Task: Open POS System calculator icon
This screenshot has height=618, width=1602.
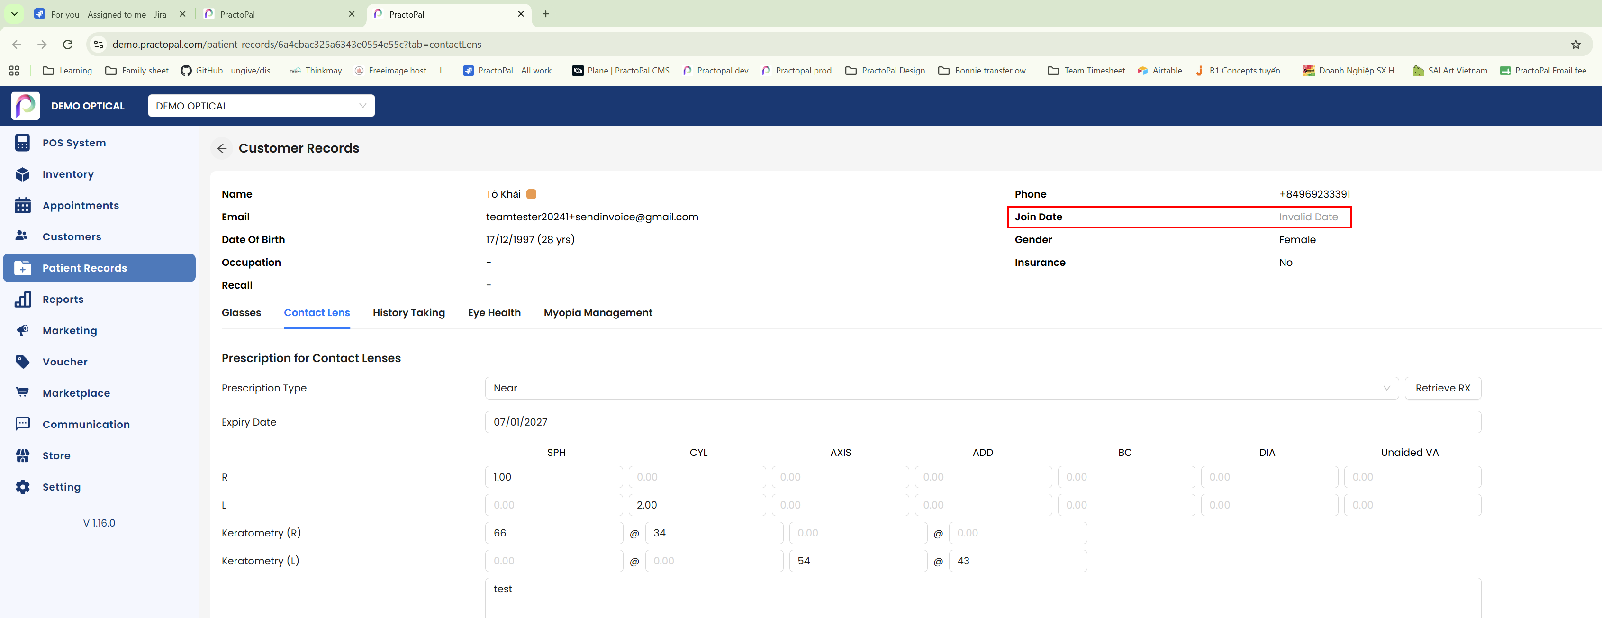Action: click(22, 143)
